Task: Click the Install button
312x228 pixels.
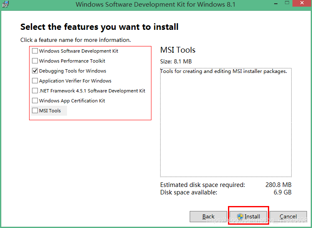Action: pos(248,216)
